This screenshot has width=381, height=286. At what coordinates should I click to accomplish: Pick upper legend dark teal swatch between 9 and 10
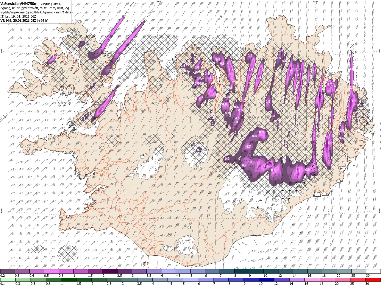tap(256, 271)
